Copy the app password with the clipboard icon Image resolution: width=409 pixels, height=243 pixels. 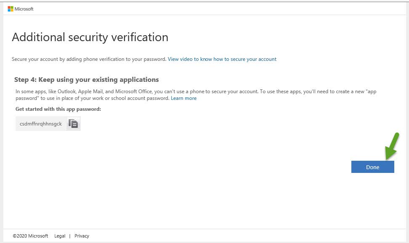[73, 123]
